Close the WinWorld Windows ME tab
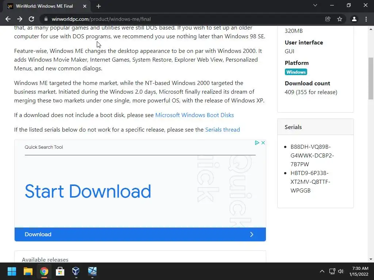Image resolution: width=374 pixels, height=280 pixels. (x=85, y=6)
